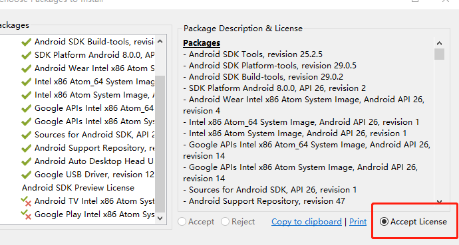Click check icon beside Google APIs Intel x86 Atom_64

[27, 108]
